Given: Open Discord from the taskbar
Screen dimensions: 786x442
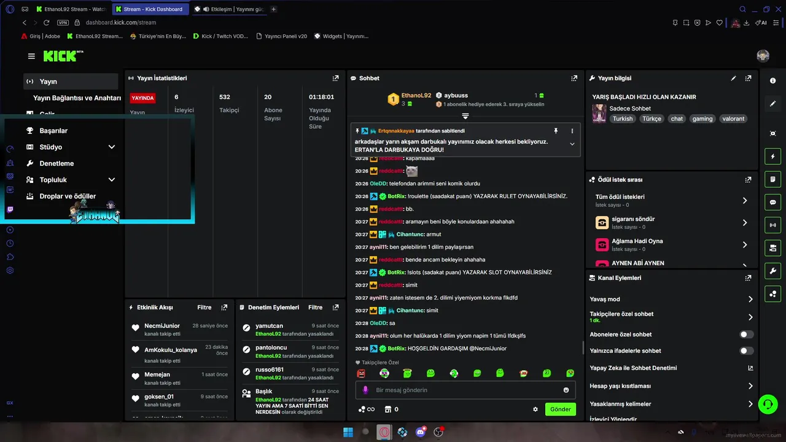Looking at the screenshot, I should tap(420, 432).
